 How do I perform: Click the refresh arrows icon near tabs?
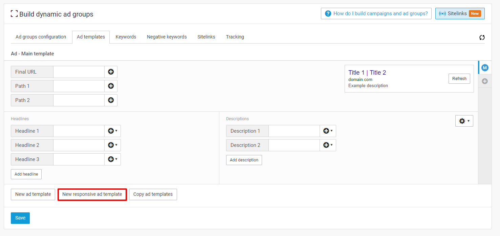482,37
